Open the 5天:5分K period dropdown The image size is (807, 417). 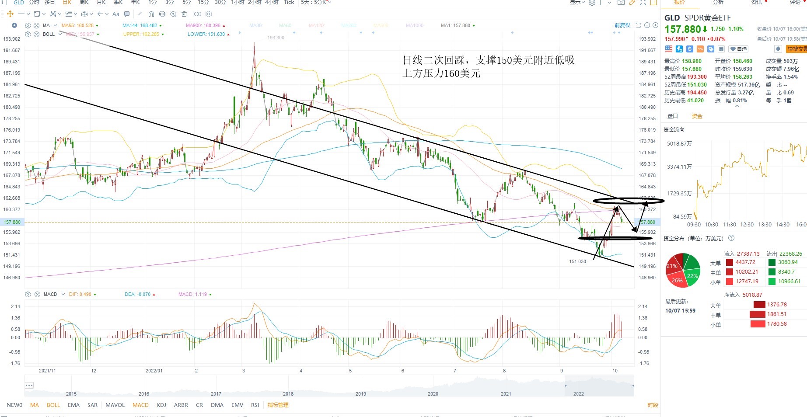tap(316, 2)
